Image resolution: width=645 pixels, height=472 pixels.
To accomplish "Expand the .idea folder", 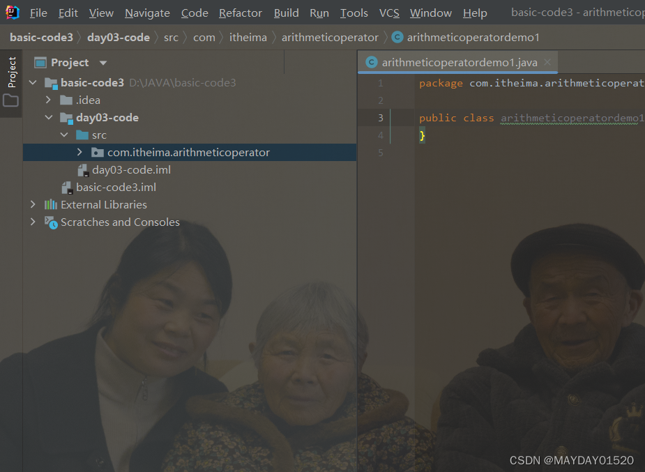I will click(48, 100).
